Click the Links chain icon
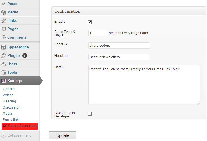Image resolution: width=207 pixels, height=141 pixels. pos(4,21)
